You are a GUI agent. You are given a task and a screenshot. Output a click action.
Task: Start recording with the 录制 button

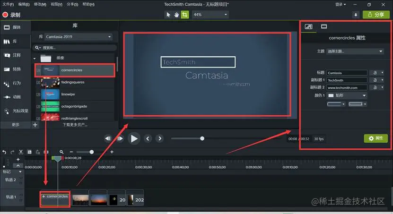(x=11, y=15)
